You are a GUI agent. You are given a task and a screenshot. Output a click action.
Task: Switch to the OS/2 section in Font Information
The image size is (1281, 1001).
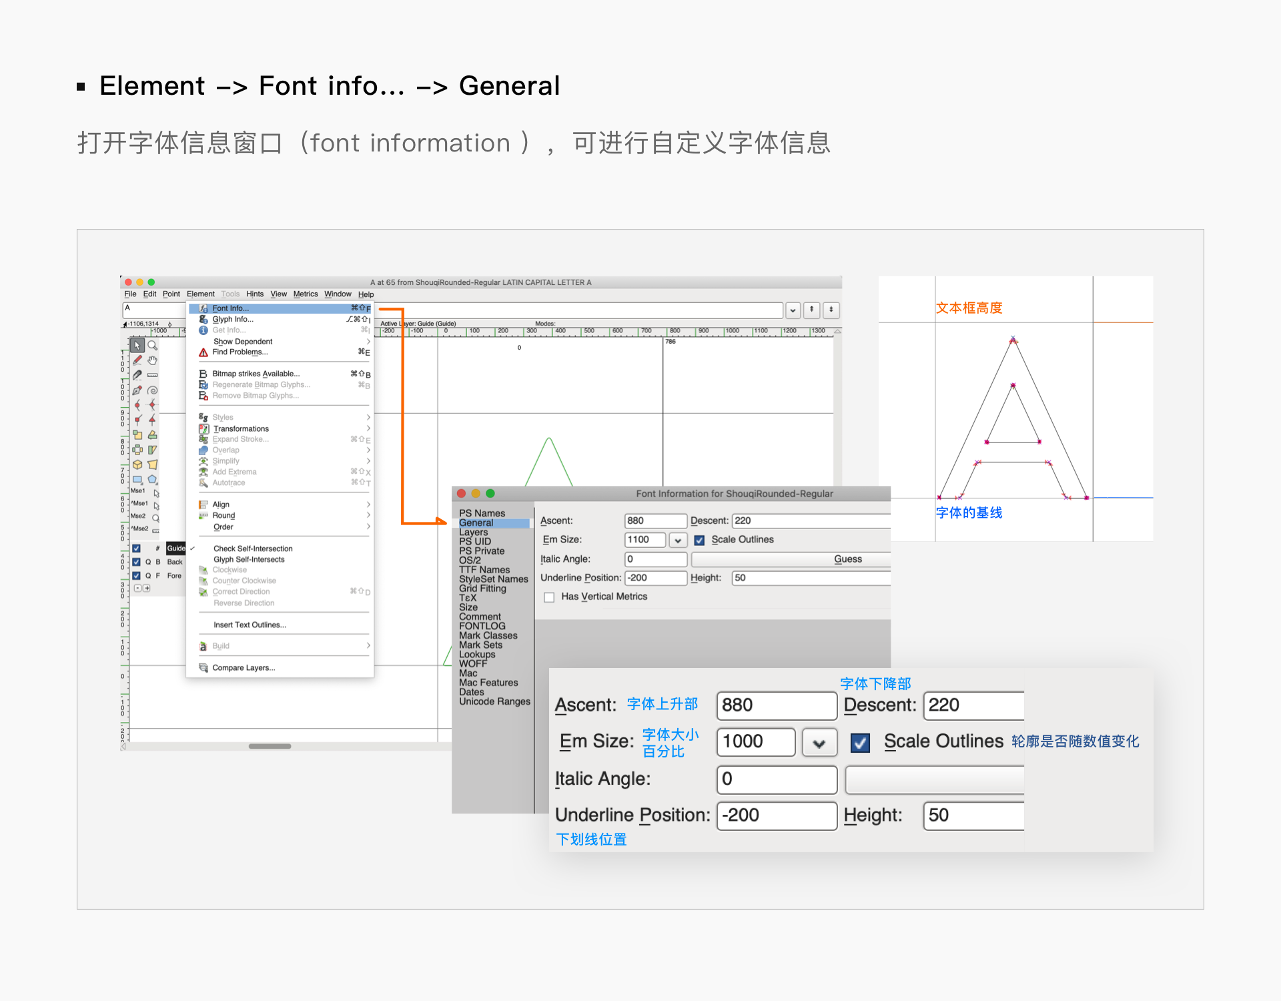470,561
